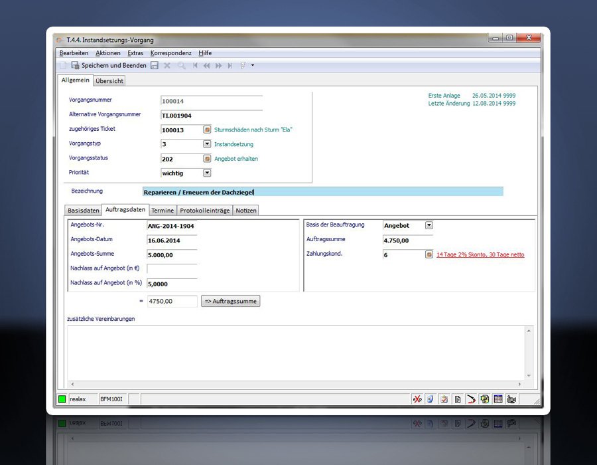Click the Angebots-Summe field
Viewport: 597px width, 465px height.
pos(172,255)
